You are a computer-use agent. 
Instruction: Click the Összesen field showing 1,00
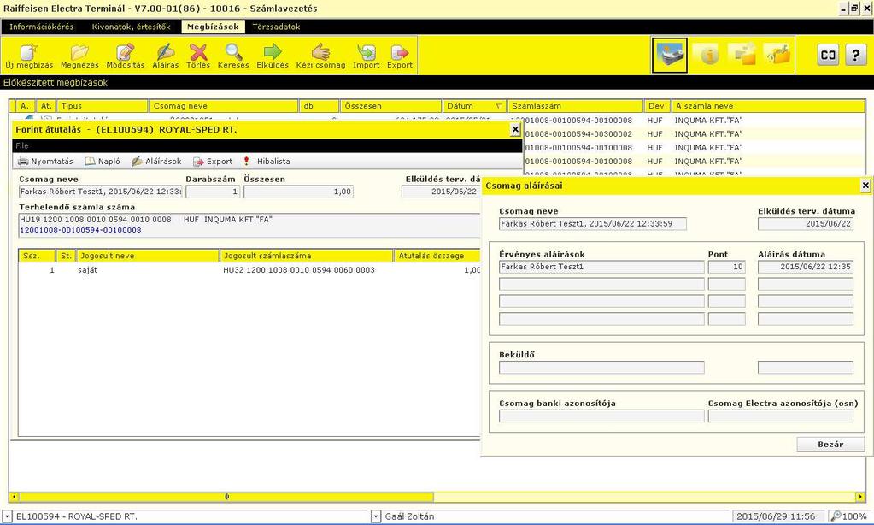click(298, 192)
